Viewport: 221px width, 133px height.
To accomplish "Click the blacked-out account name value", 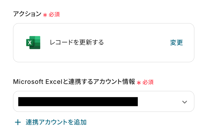I will (x=78, y=102).
